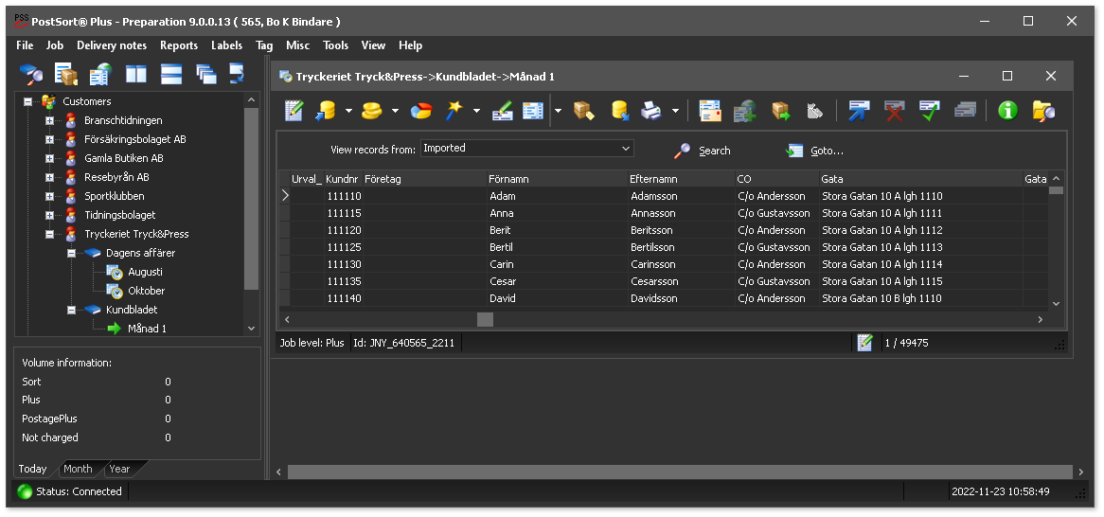1104x517 pixels.
Task: Click the greyed-out tags icon
Action: [x=814, y=111]
